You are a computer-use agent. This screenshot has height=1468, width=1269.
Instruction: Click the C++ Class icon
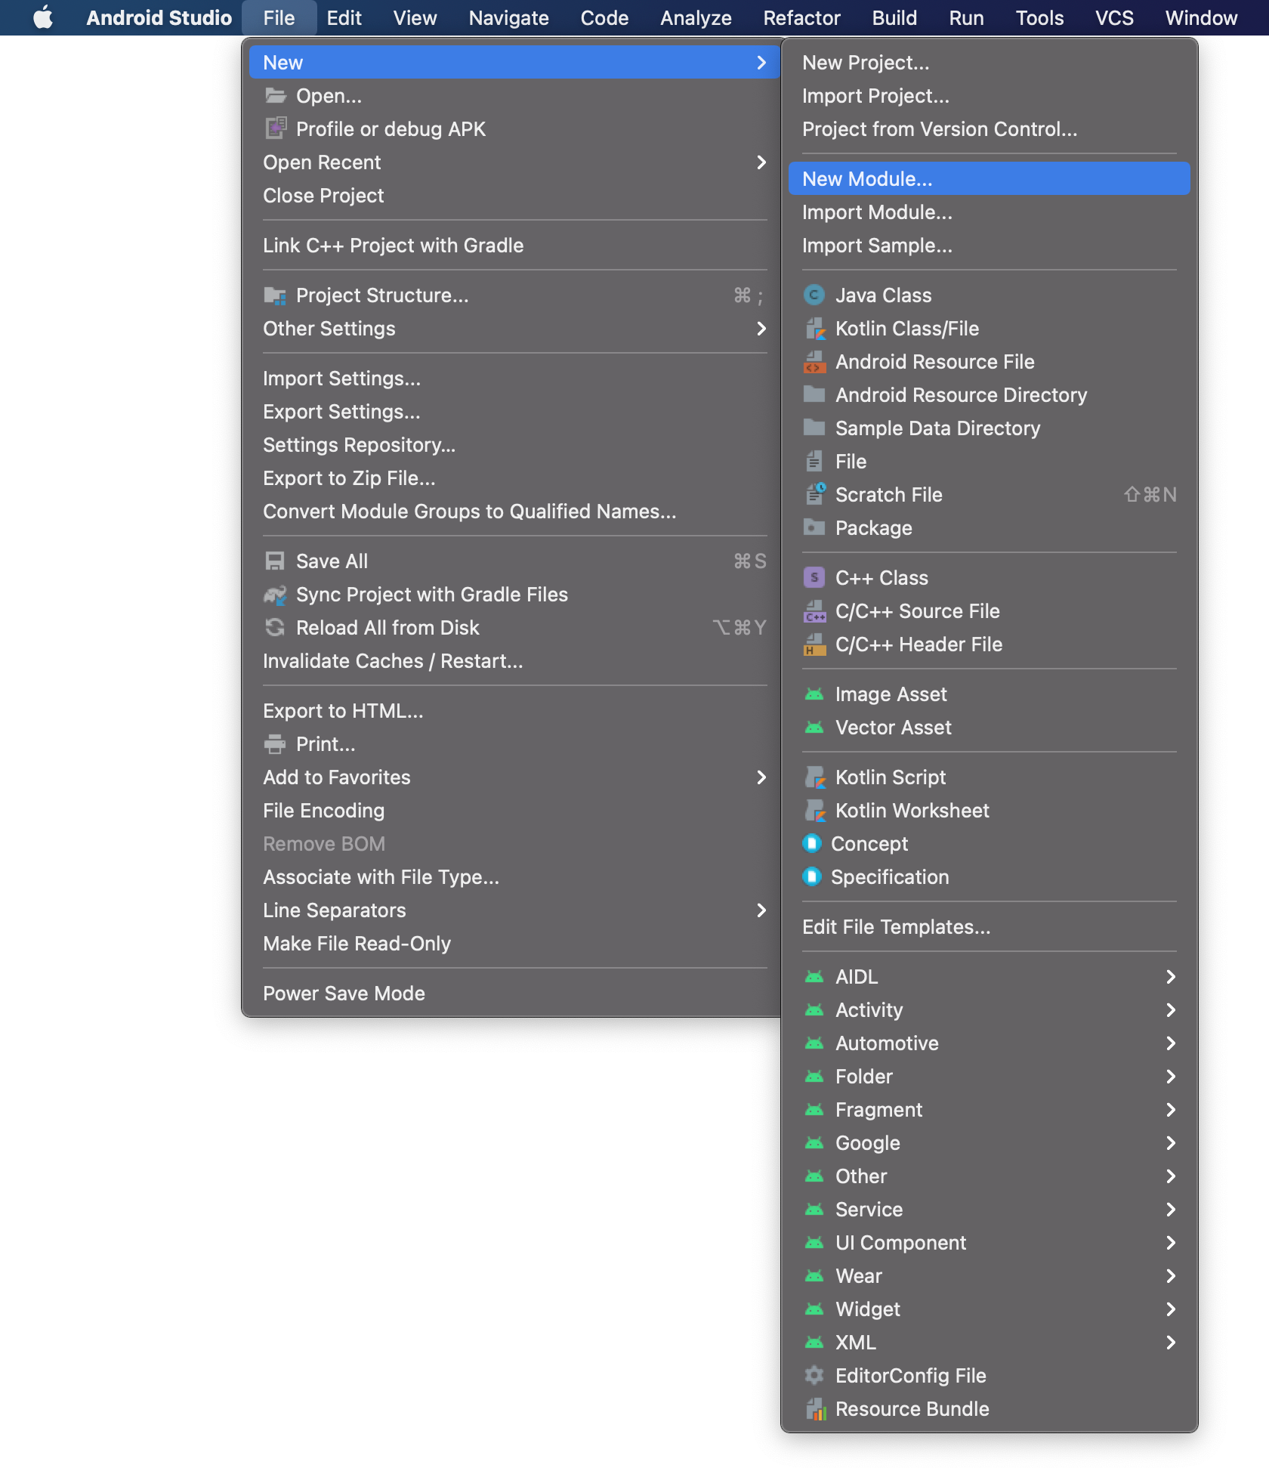click(x=814, y=578)
